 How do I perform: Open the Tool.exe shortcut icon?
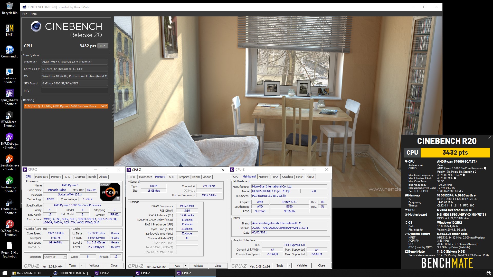pos(10,76)
